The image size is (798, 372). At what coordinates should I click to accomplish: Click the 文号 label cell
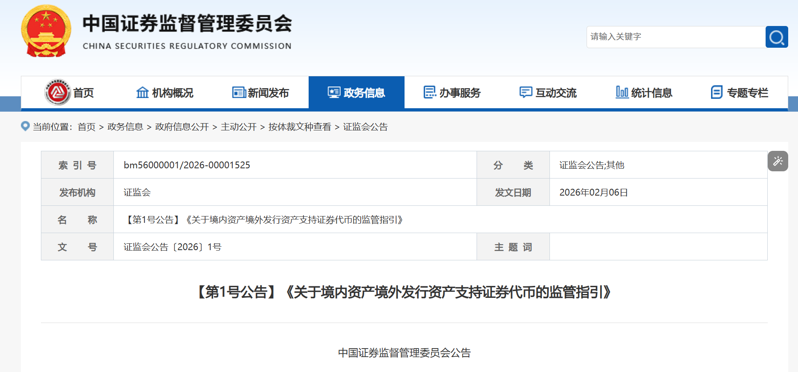tap(78, 247)
